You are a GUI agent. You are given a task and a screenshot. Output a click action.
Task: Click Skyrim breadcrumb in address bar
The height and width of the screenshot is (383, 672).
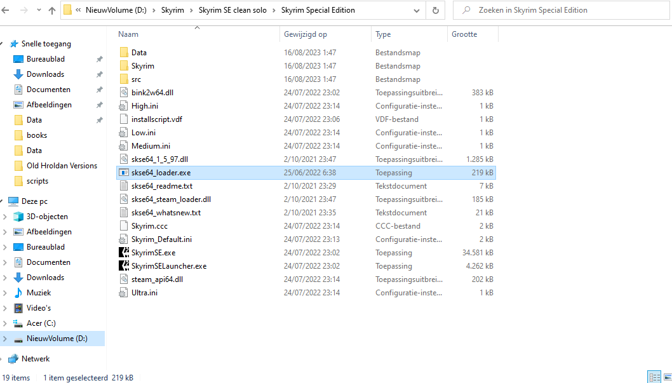coord(172,10)
